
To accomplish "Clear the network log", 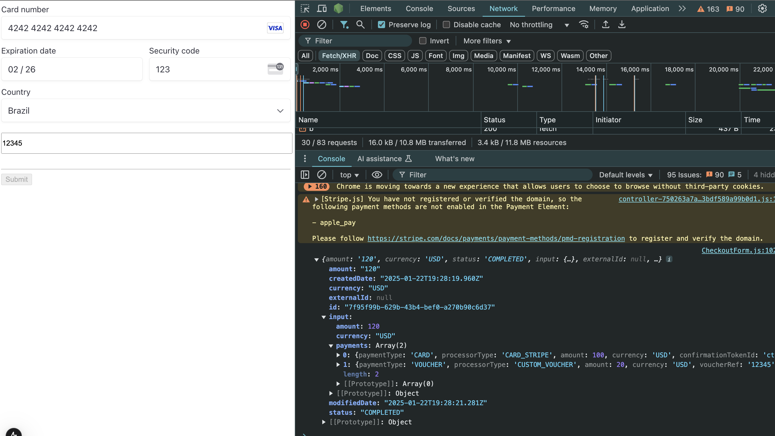I will click(322, 25).
